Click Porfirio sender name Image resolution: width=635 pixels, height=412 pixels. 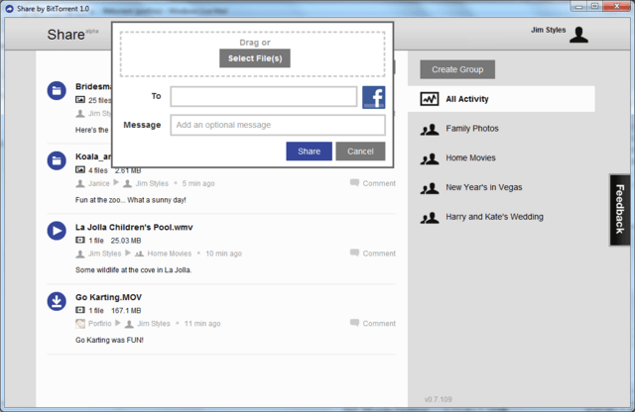[x=99, y=324]
